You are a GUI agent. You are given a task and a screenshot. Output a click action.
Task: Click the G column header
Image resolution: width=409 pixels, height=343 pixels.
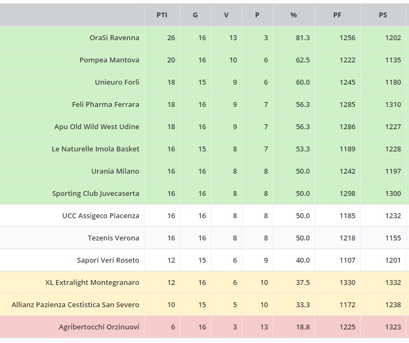tap(196, 15)
